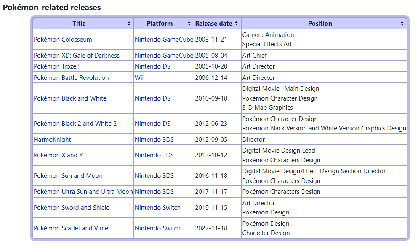Viewport: 418px width, 246px height.
Task: Follow the Pokémon Battle Revolution link
Action: click(x=72, y=78)
